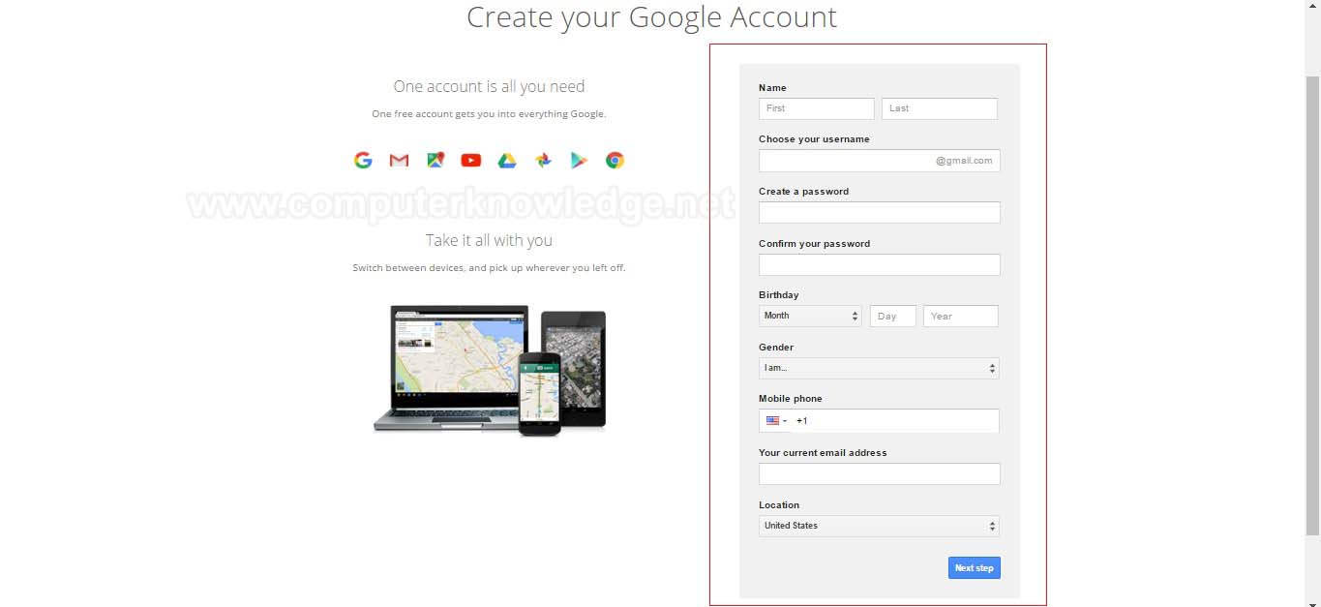Open the Gender 'I am...' dropdown
Viewport: 1321px width, 607px height.
[x=879, y=368]
